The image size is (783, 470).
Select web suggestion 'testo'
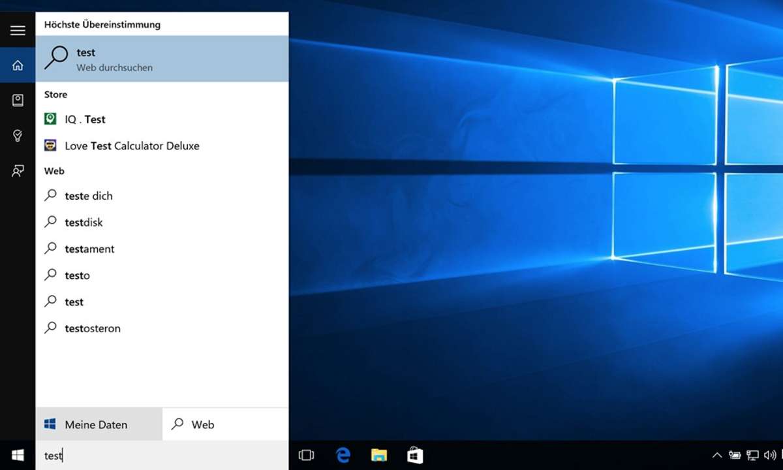click(x=162, y=275)
